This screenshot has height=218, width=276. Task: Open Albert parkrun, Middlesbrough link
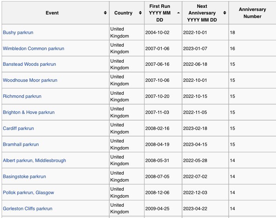click(x=34, y=160)
